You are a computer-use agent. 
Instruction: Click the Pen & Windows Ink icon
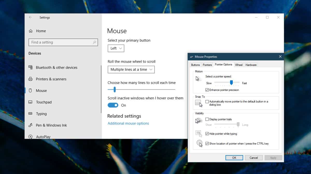coord(31,125)
